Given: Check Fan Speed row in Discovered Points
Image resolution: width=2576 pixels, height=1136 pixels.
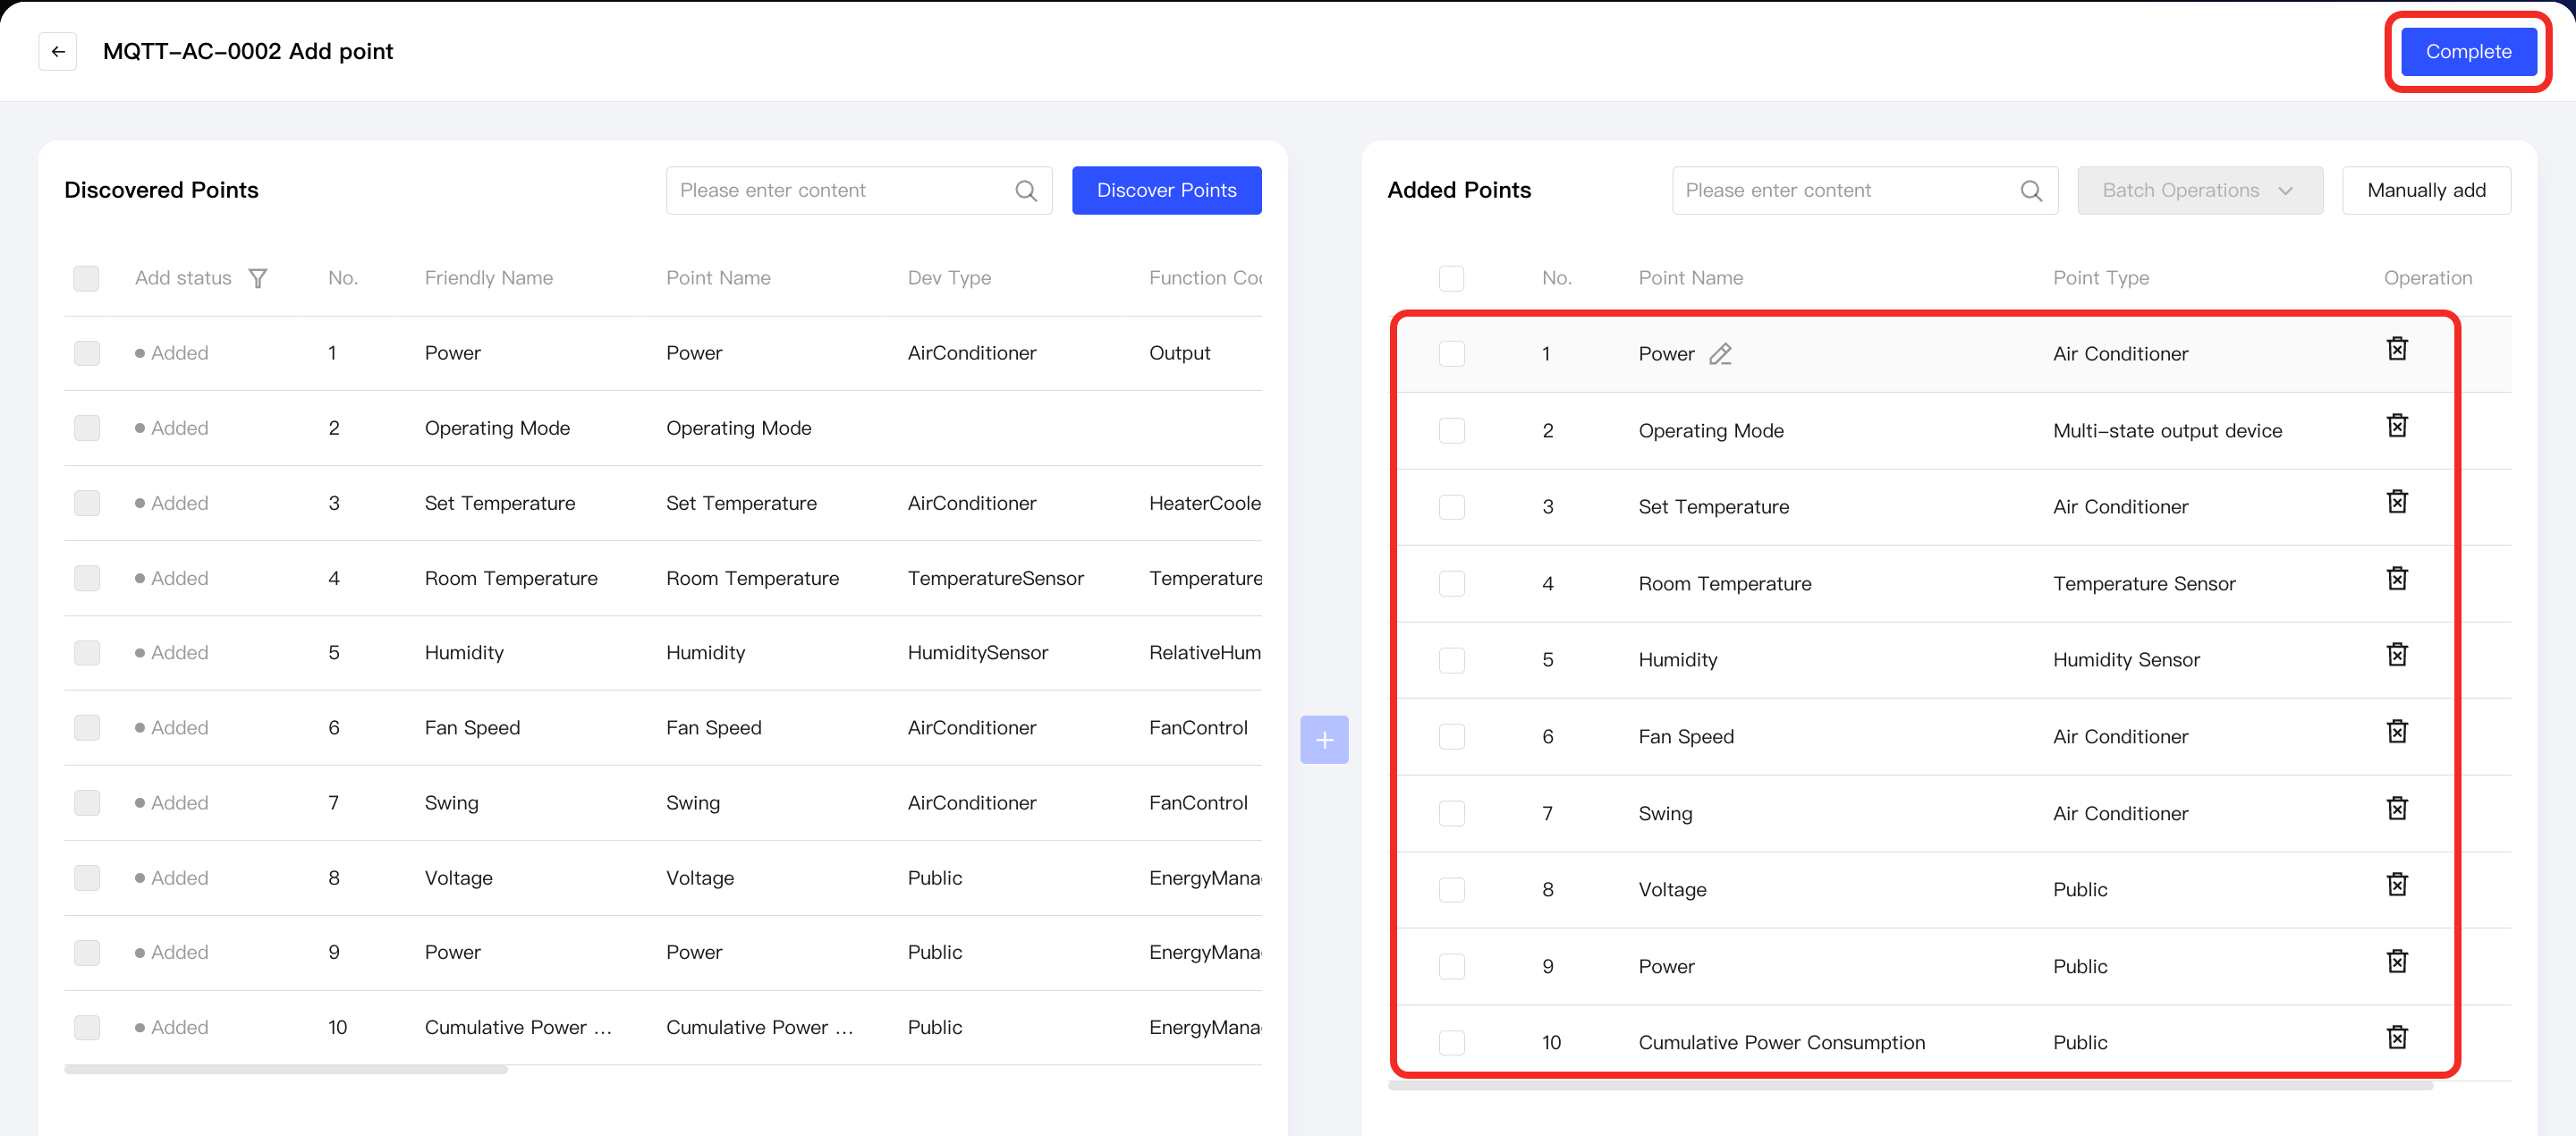Looking at the screenshot, I should (x=87, y=728).
